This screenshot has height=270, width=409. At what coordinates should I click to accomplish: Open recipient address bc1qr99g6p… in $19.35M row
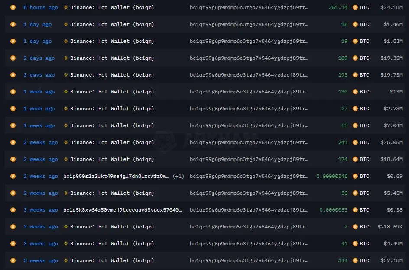tap(249, 58)
